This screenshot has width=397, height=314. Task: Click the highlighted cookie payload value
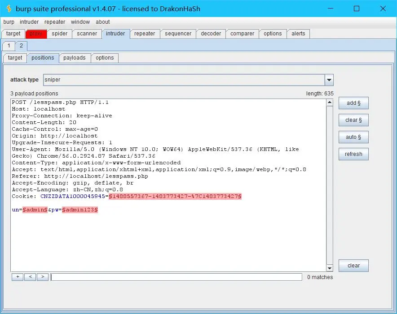pos(175,196)
